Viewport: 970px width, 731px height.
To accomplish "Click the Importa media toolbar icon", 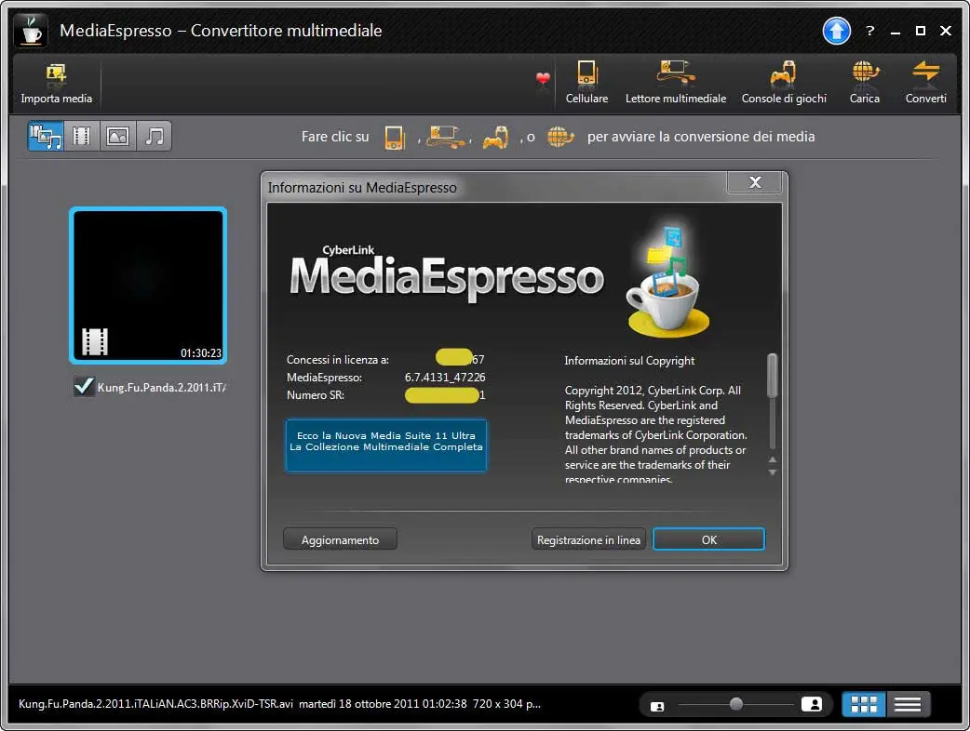I will (x=56, y=84).
